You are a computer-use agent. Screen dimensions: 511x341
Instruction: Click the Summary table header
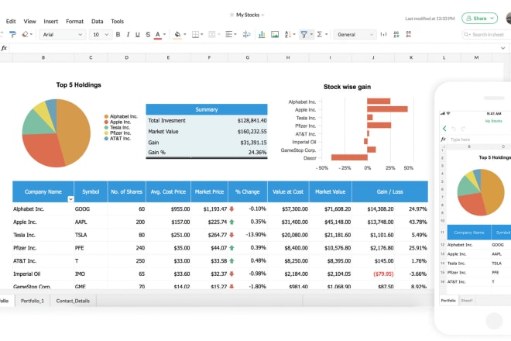207,109
